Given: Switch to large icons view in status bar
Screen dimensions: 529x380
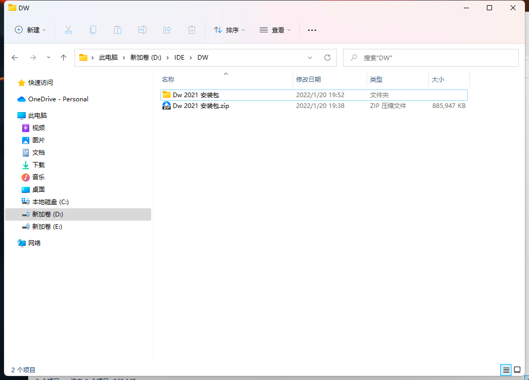Looking at the screenshot, I should pyautogui.click(x=517, y=370).
